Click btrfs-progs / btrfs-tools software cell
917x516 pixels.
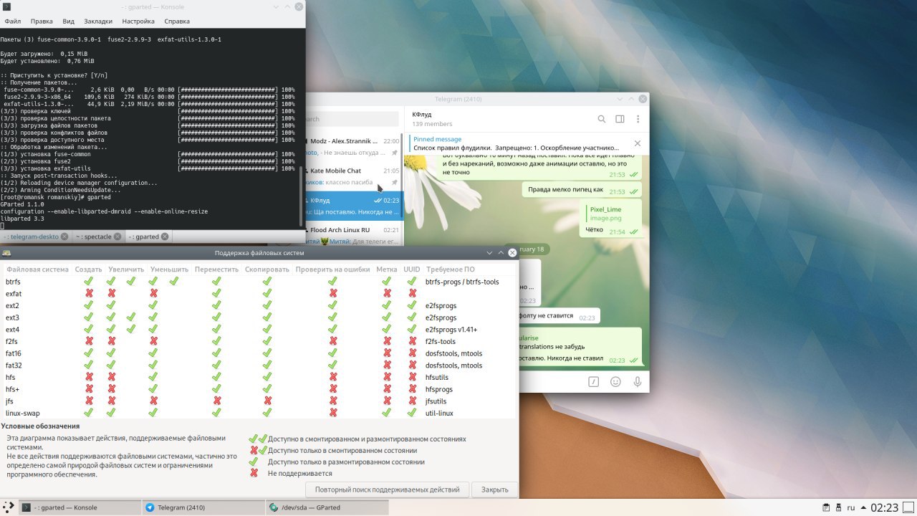tap(462, 282)
